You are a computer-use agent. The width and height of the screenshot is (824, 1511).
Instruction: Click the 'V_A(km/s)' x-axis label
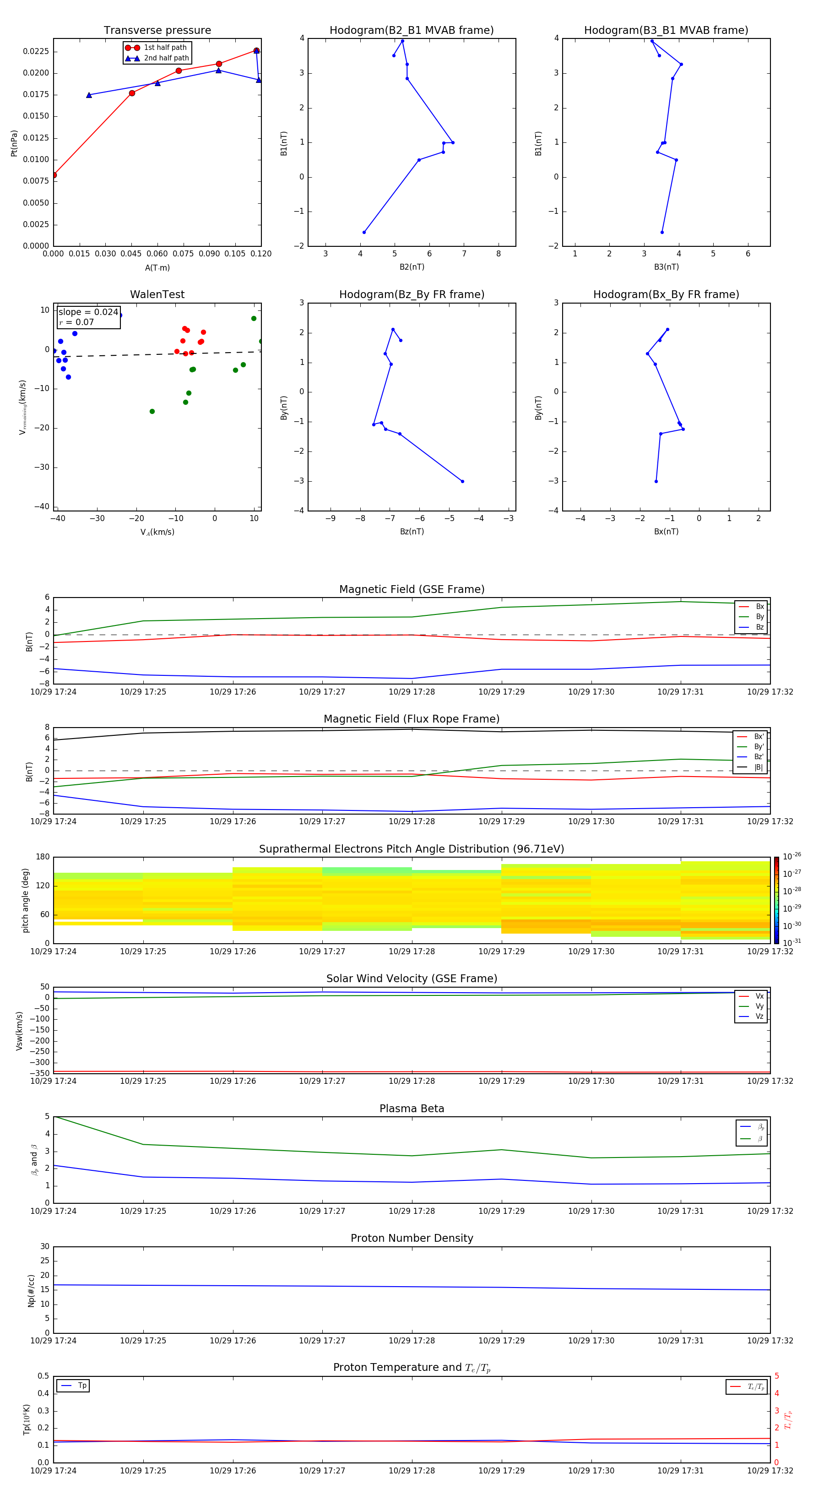(x=157, y=532)
